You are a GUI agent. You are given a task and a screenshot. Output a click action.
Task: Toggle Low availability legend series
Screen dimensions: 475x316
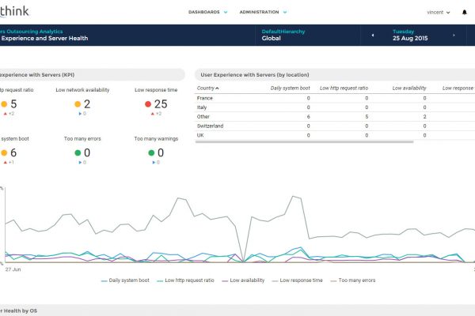pos(243,280)
